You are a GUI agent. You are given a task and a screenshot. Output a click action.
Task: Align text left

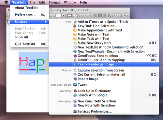pyautogui.click(x=96, y=15)
